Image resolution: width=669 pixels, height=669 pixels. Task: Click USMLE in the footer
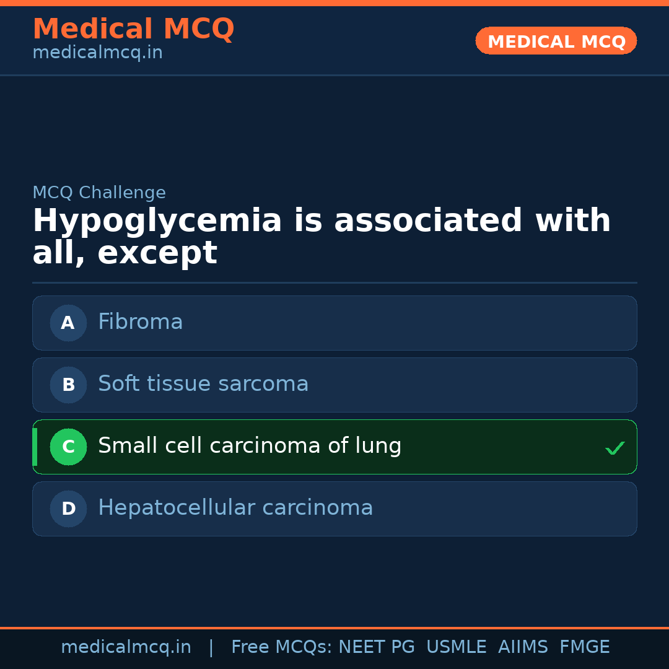point(456,647)
